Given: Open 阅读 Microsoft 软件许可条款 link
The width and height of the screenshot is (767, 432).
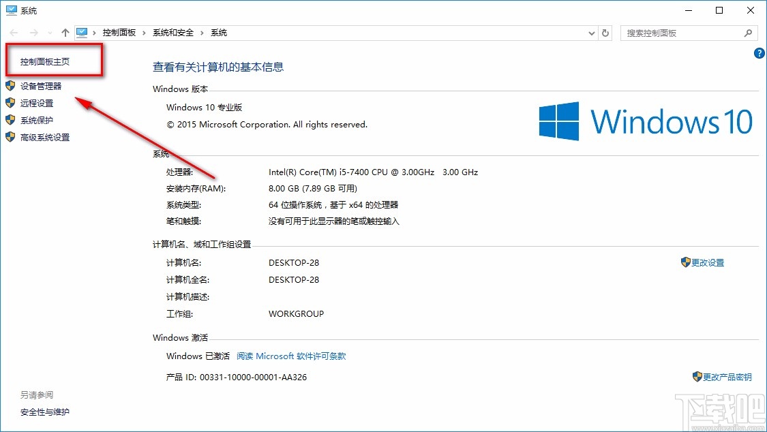Looking at the screenshot, I should 291,356.
